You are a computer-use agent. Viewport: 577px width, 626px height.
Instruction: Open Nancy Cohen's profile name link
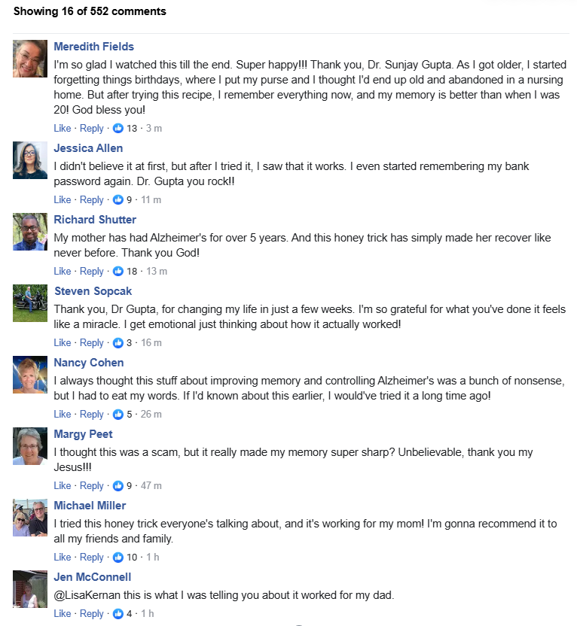tap(88, 363)
